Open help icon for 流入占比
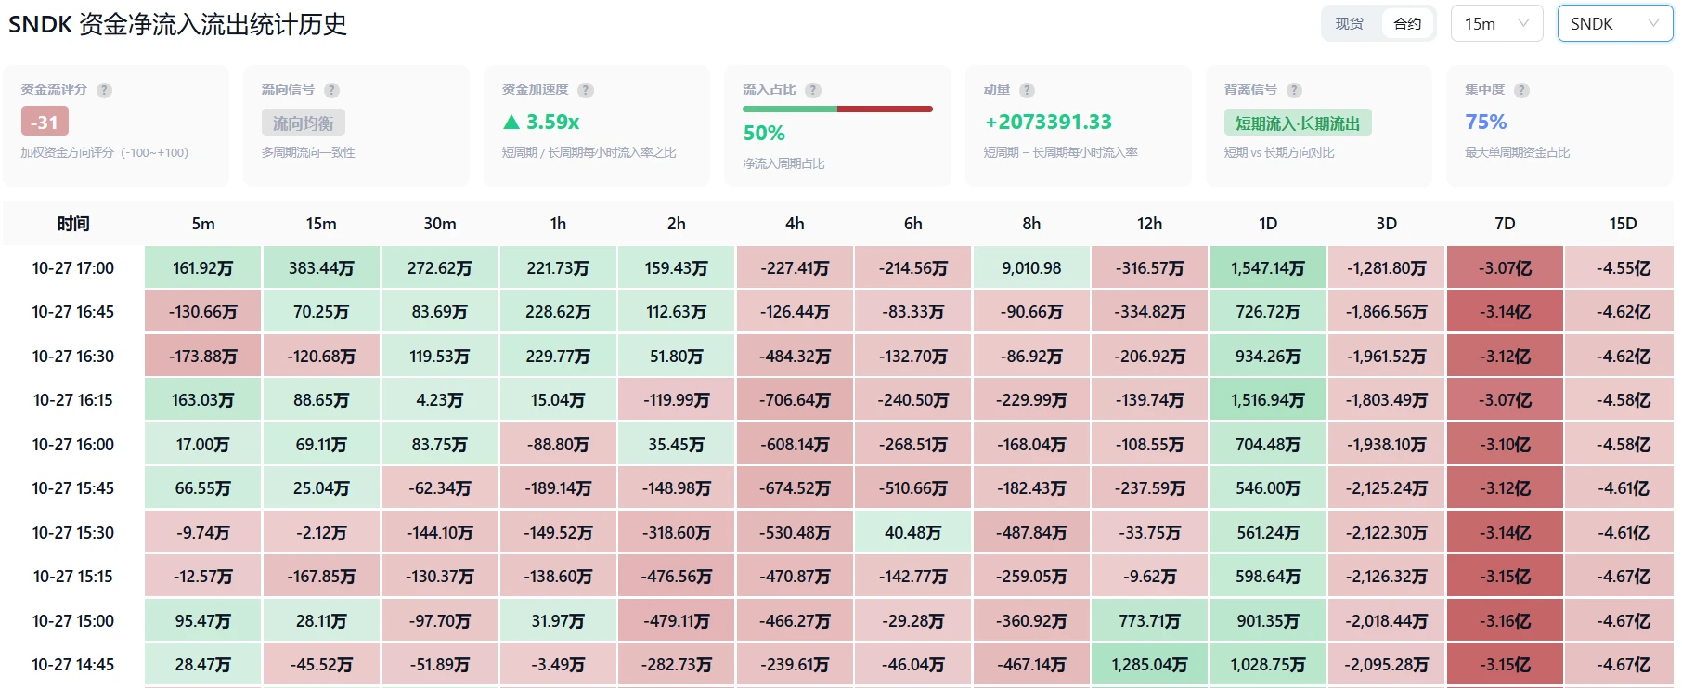Viewport: 1682px width, 688px height. point(813,90)
